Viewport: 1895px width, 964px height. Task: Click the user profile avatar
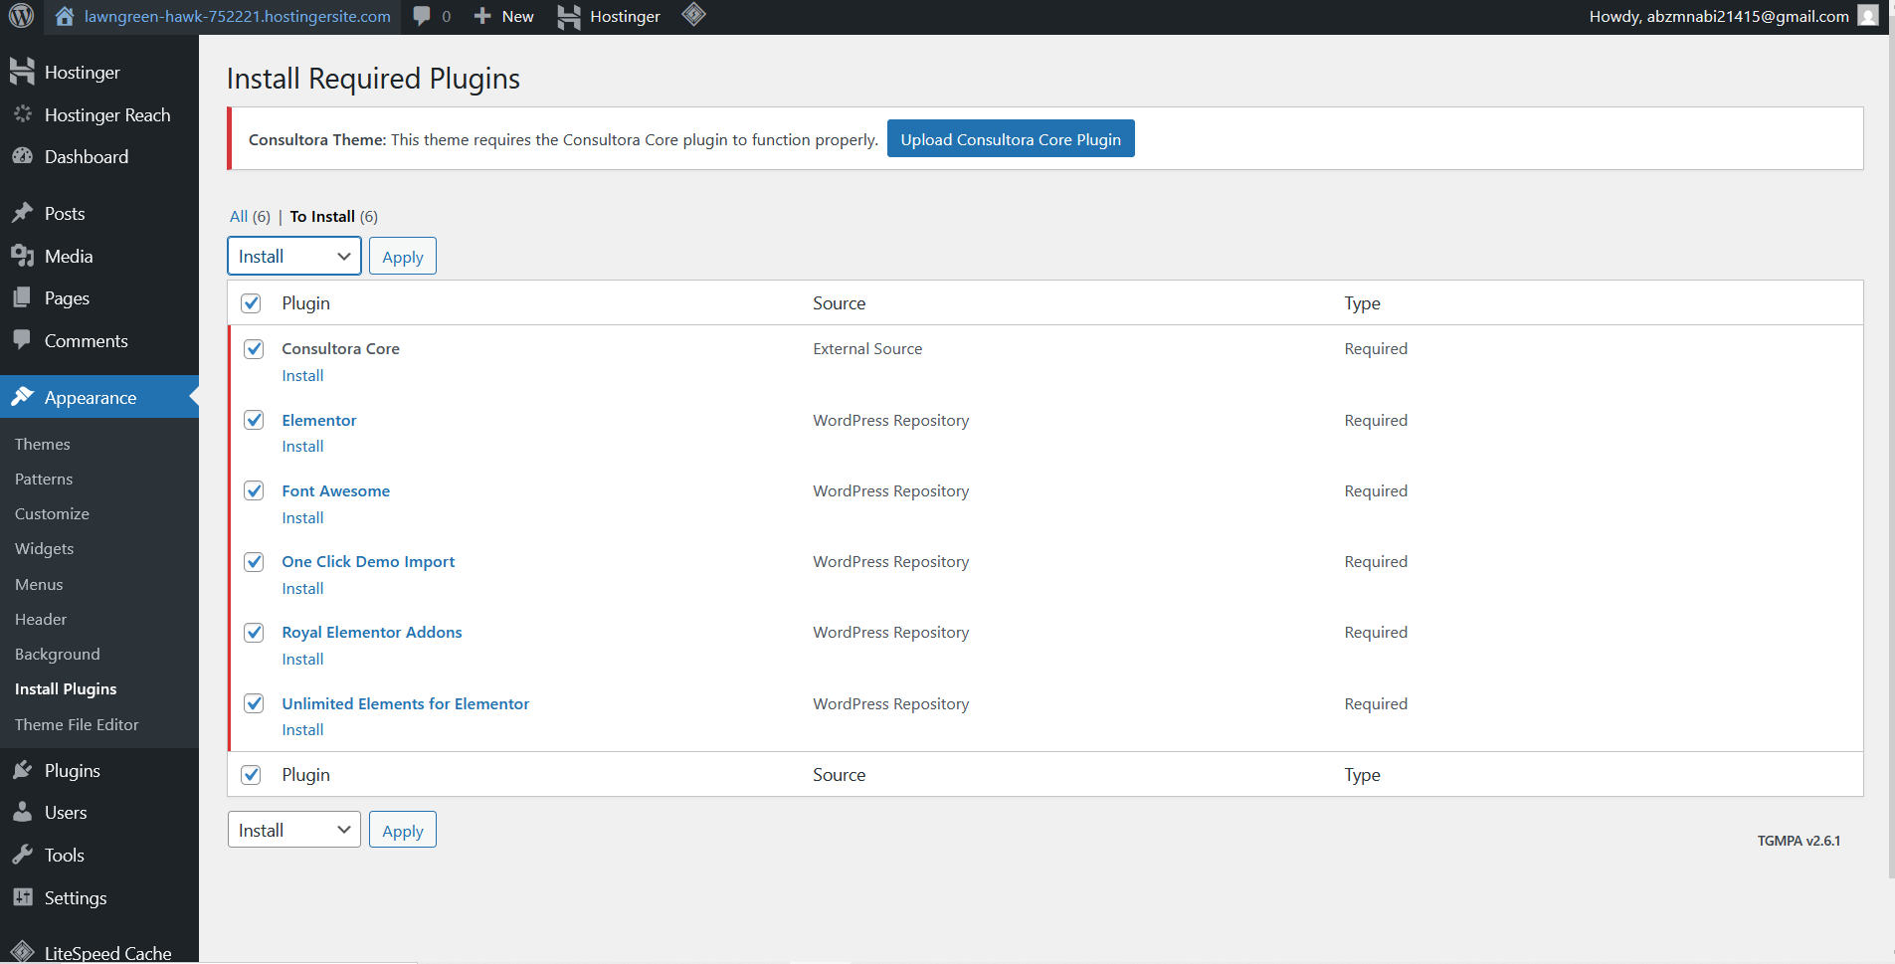click(x=1867, y=16)
